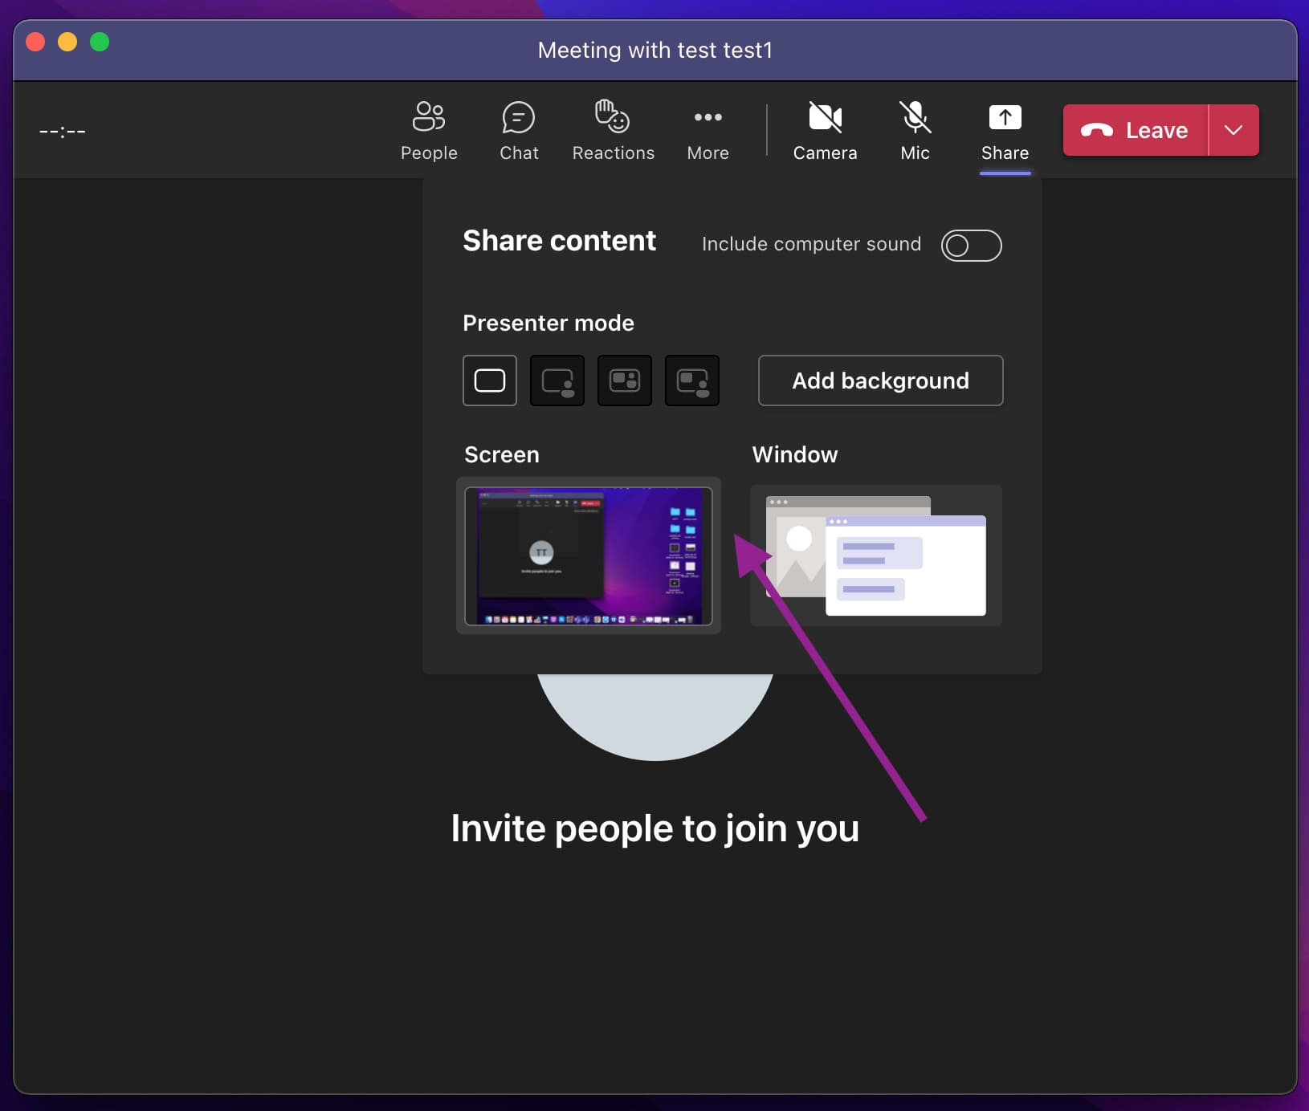Open the People panel
The height and width of the screenshot is (1111, 1309).
pyautogui.click(x=429, y=131)
